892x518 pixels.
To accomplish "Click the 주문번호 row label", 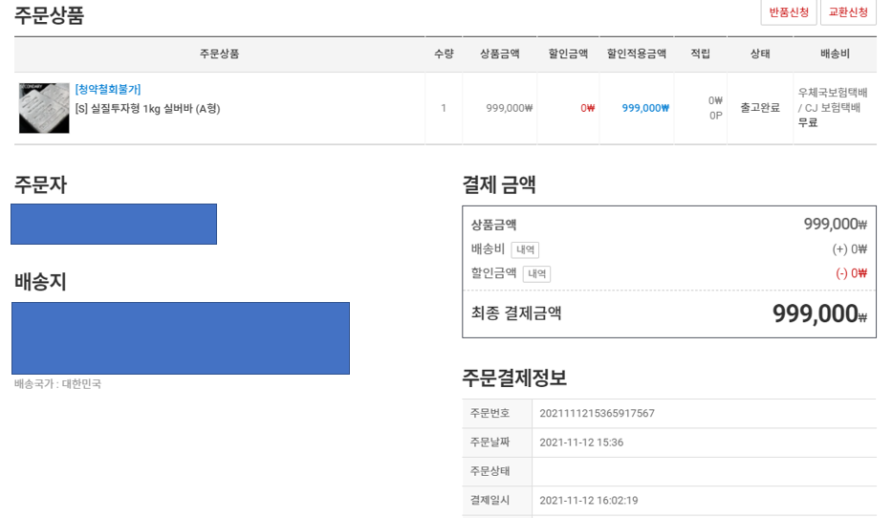I will pos(490,414).
